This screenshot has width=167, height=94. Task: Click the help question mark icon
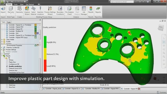pos(148,2)
